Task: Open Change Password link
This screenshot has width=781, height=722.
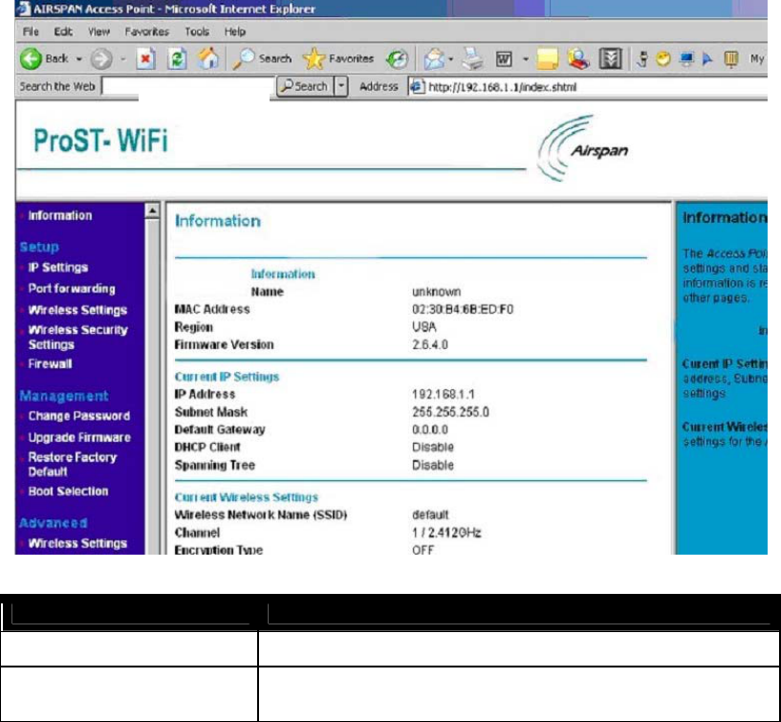Action: coord(78,416)
